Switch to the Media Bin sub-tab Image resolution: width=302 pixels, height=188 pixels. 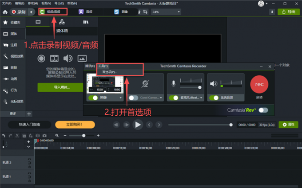click(38, 22)
